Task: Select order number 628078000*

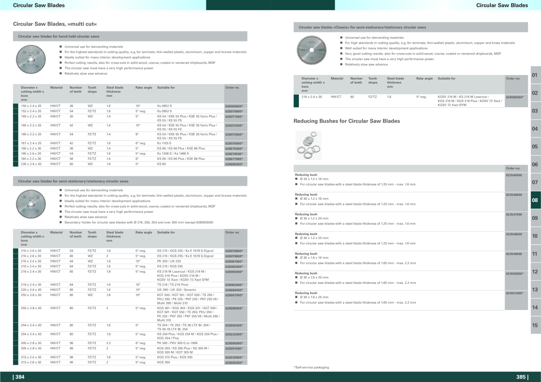Action: point(234,251)
